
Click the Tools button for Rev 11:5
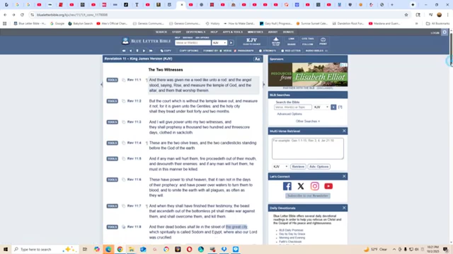point(112,159)
